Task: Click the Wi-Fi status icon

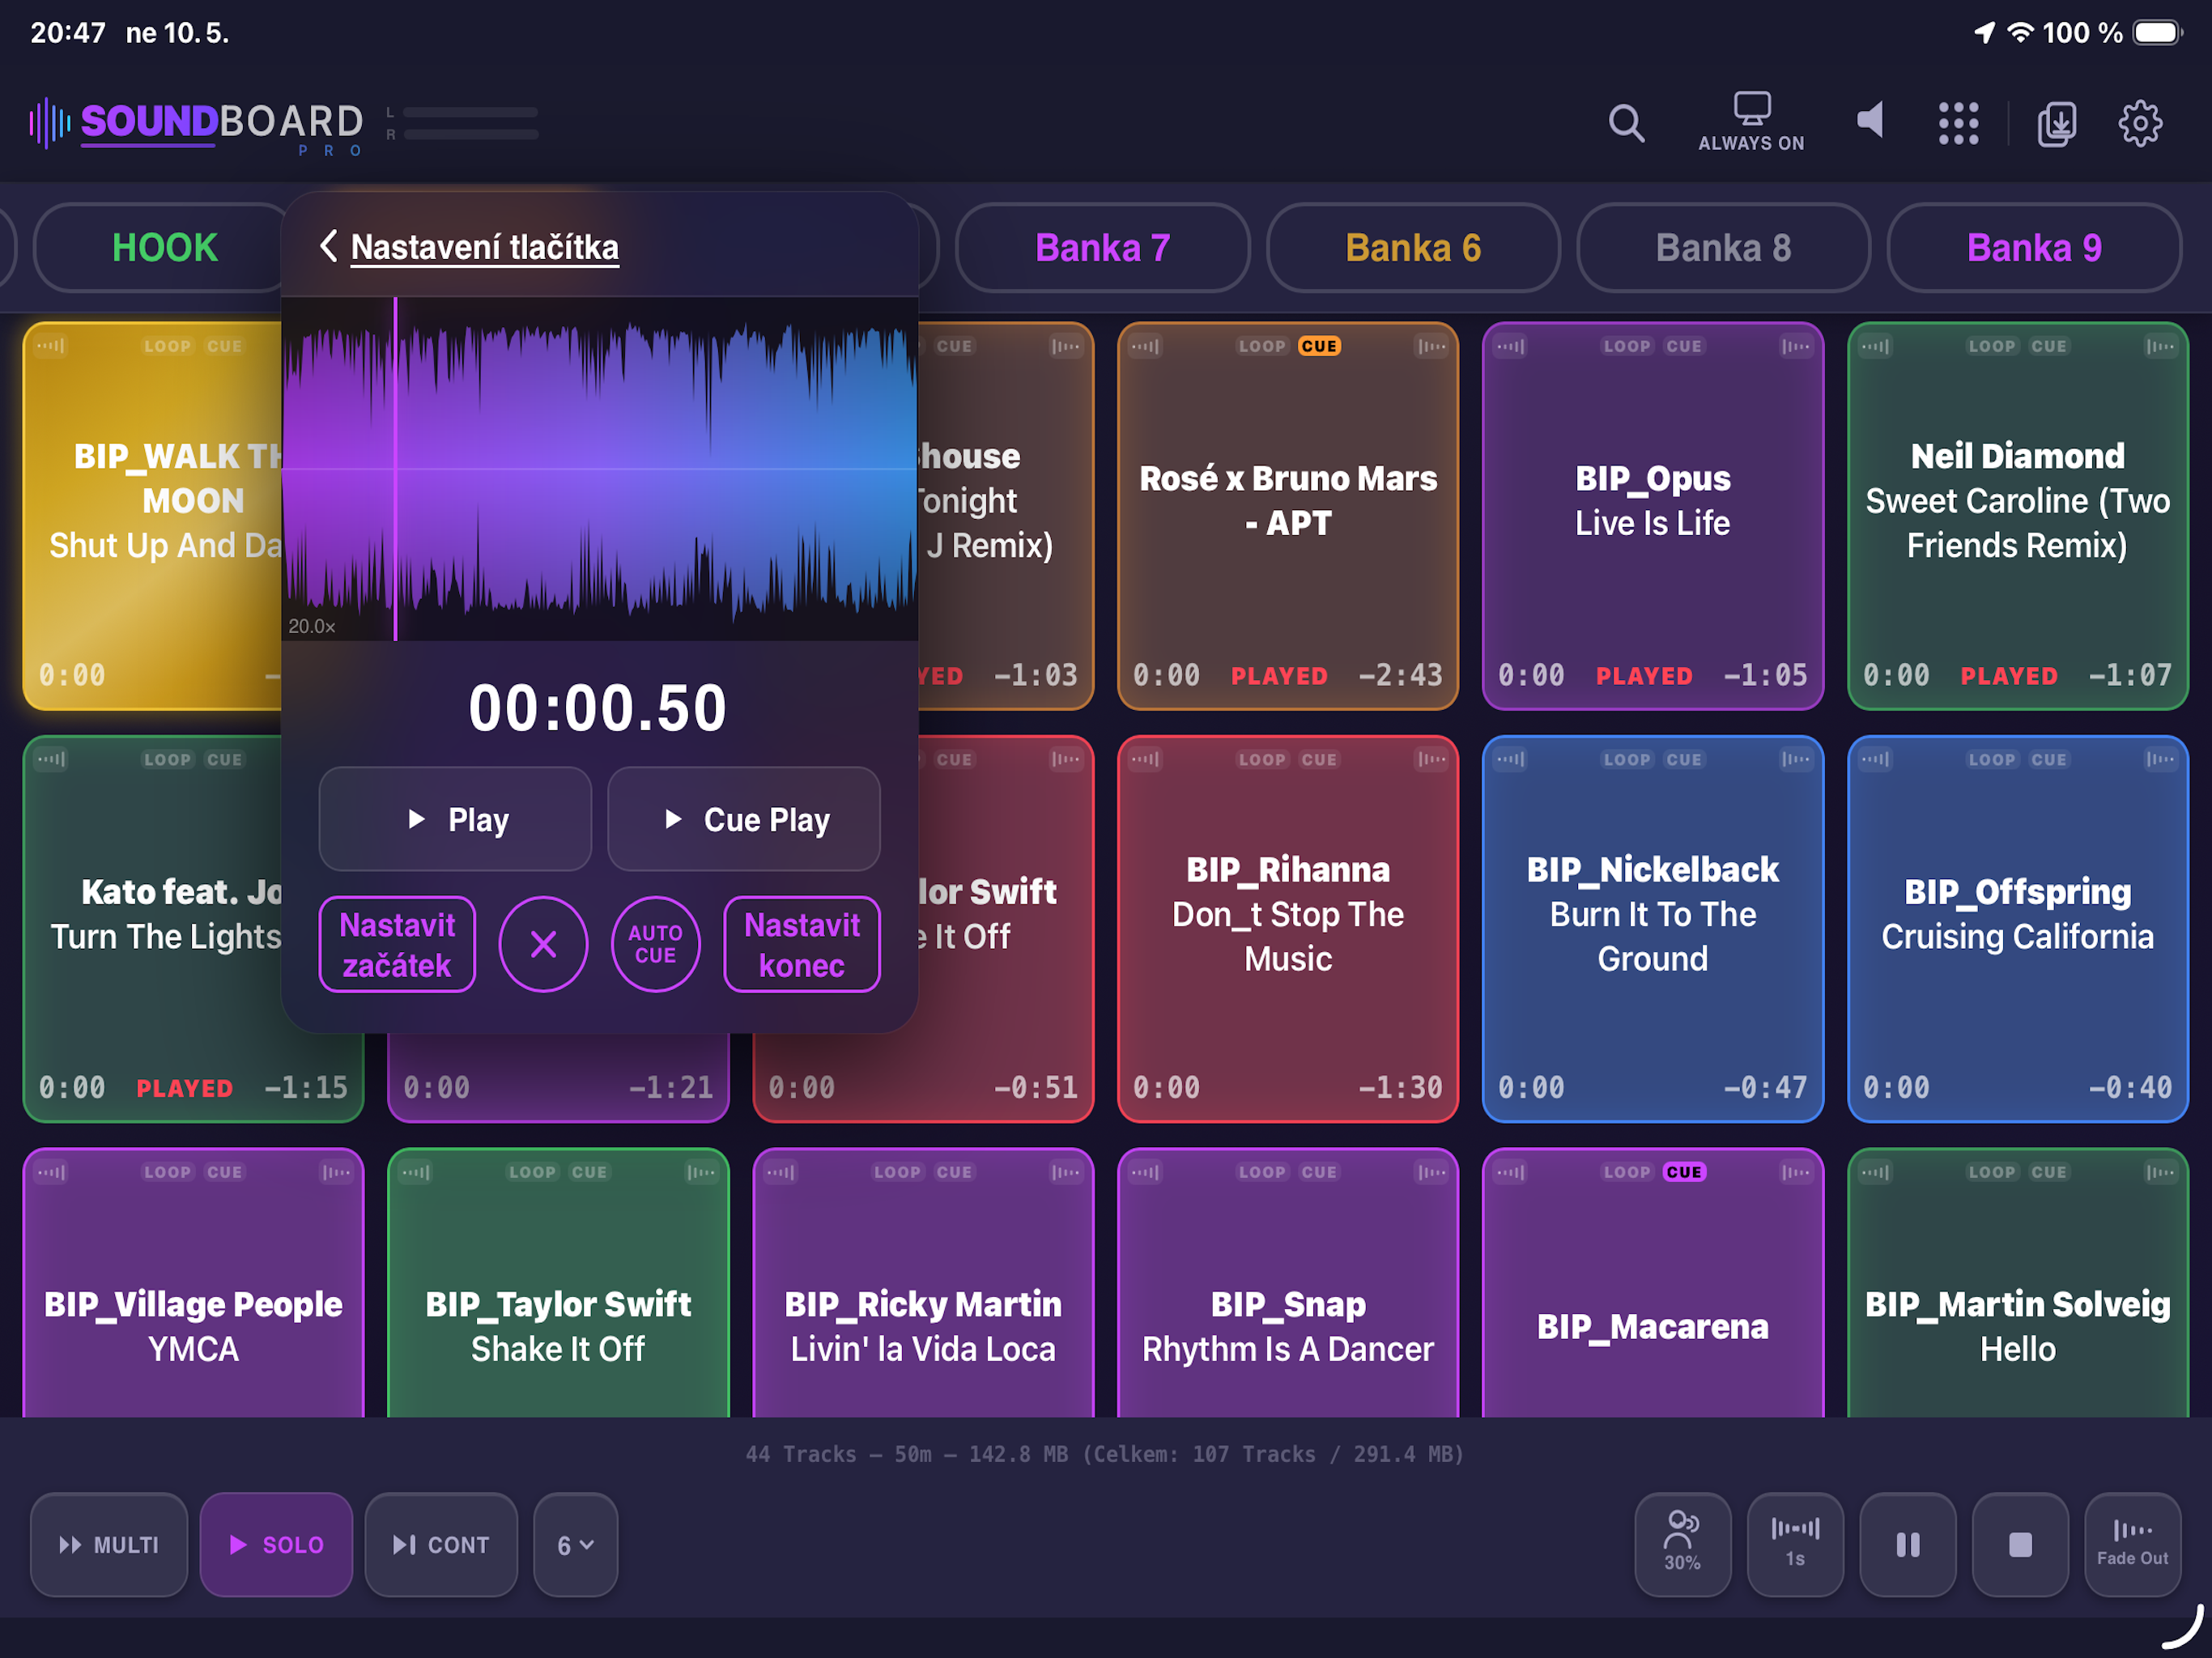Action: (2020, 33)
